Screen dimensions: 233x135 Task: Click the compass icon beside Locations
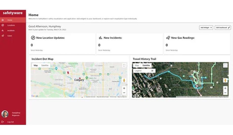click(3, 25)
